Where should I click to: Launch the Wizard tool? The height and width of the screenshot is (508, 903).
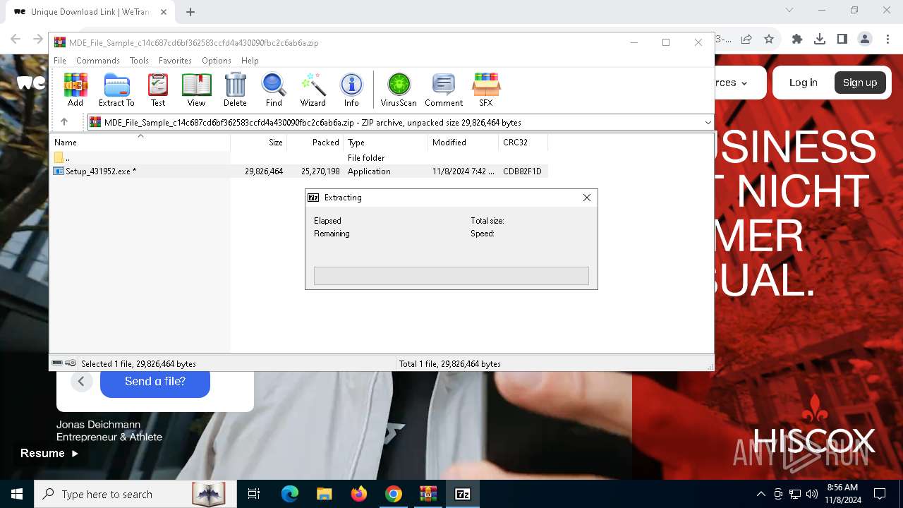[x=313, y=90]
